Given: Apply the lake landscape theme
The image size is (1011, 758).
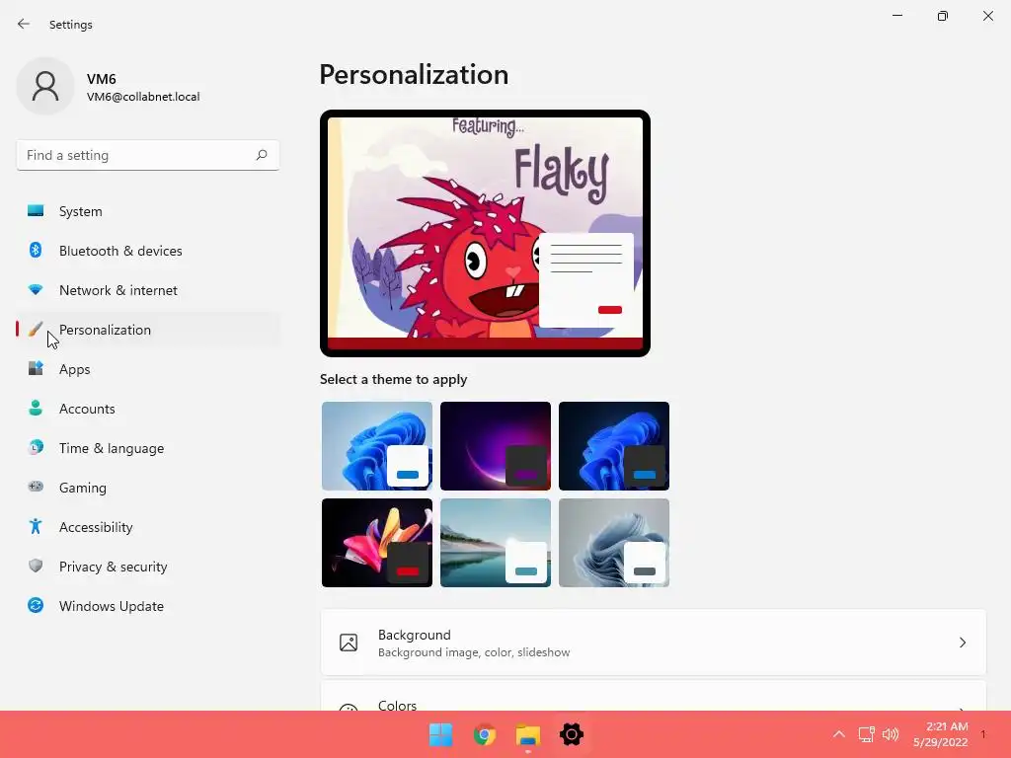Looking at the screenshot, I should [x=496, y=543].
